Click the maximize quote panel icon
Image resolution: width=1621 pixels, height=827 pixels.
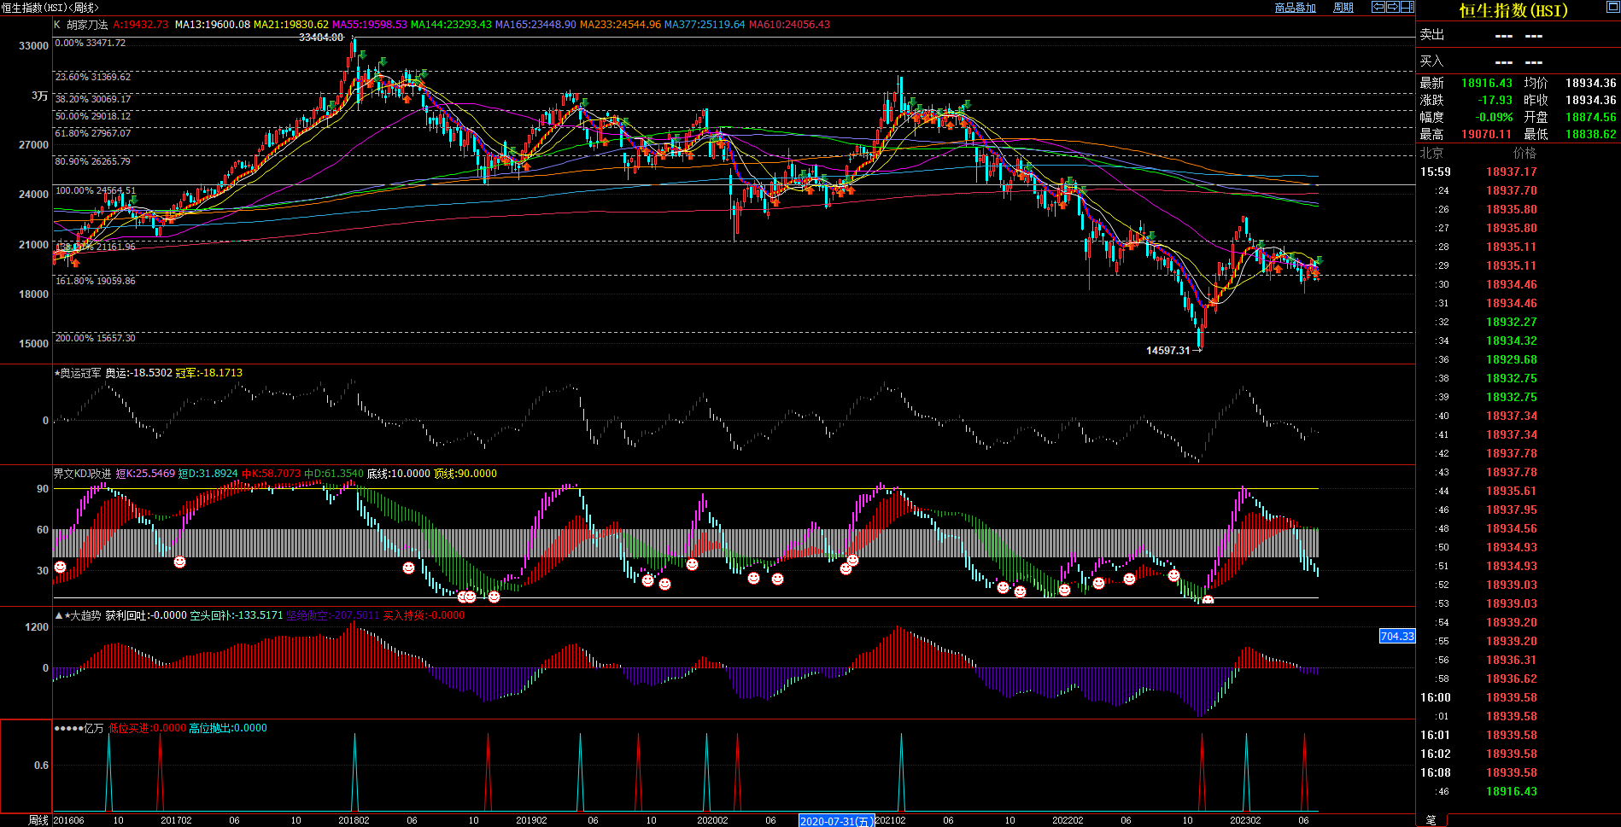[x=1612, y=7]
